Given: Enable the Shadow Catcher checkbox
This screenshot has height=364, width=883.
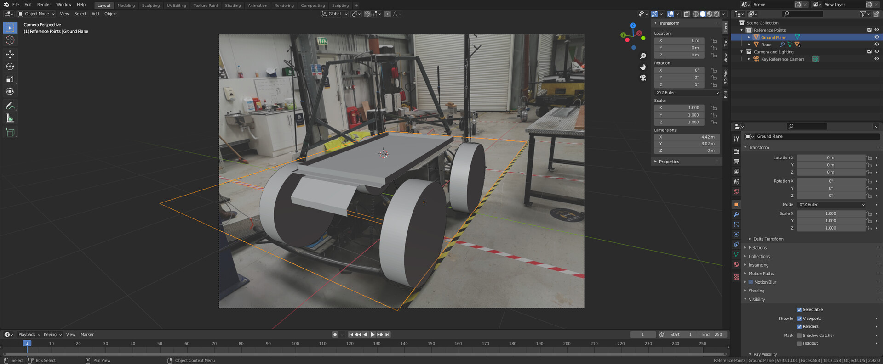Looking at the screenshot, I should (x=799, y=336).
